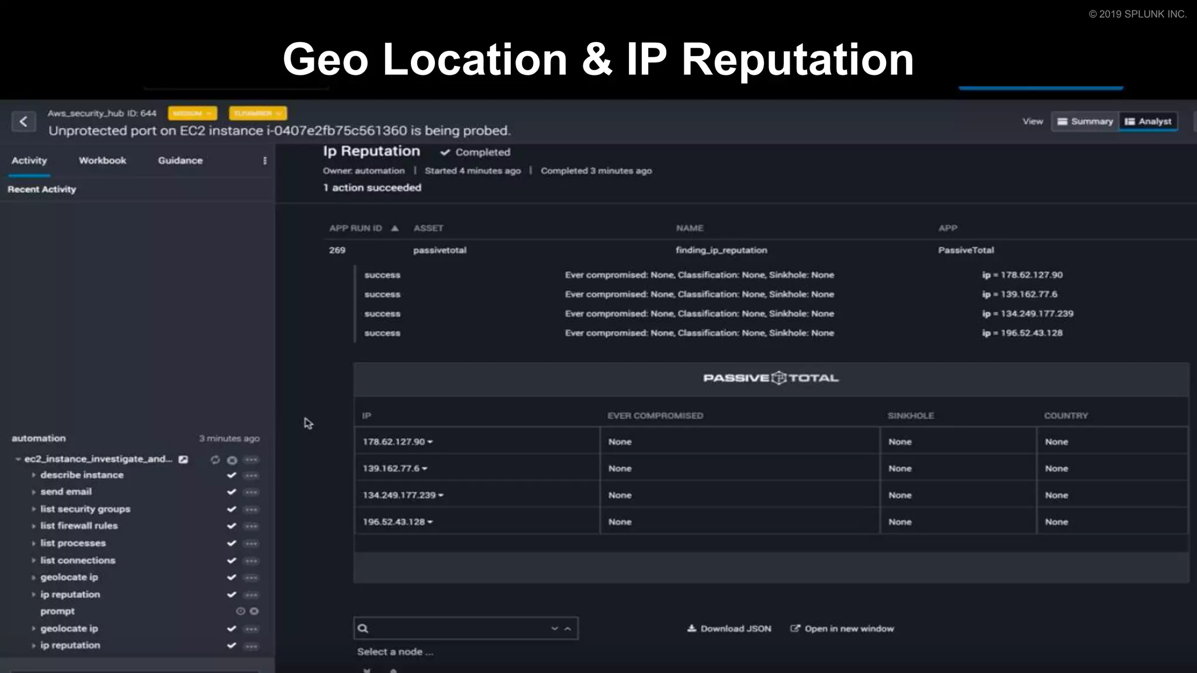This screenshot has height=673, width=1197.
Task: Expand the describe instance action
Action: point(33,475)
